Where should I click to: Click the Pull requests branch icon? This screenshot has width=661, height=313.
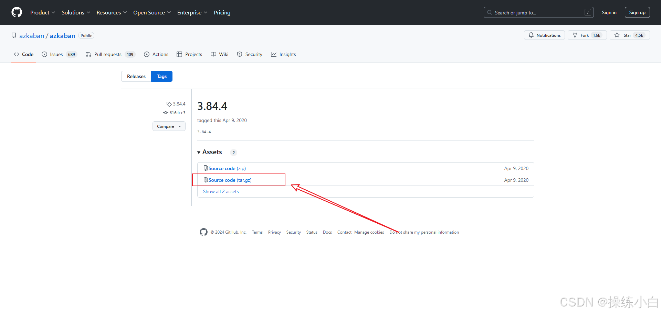coord(88,54)
